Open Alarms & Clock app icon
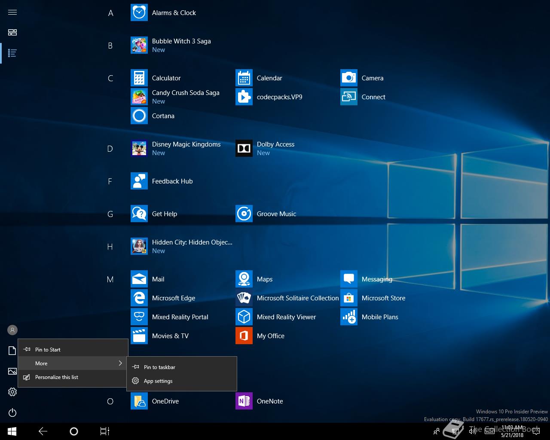Viewport: 550px width, 440px height. tap(139, 12)
